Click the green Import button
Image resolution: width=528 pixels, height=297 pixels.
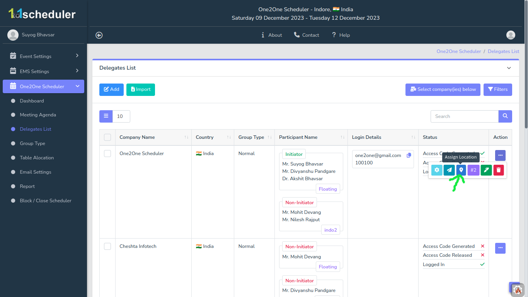point(141,89)
